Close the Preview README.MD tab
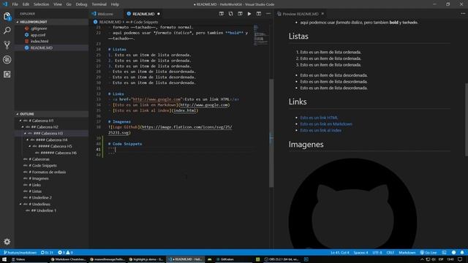 (322, 14)
